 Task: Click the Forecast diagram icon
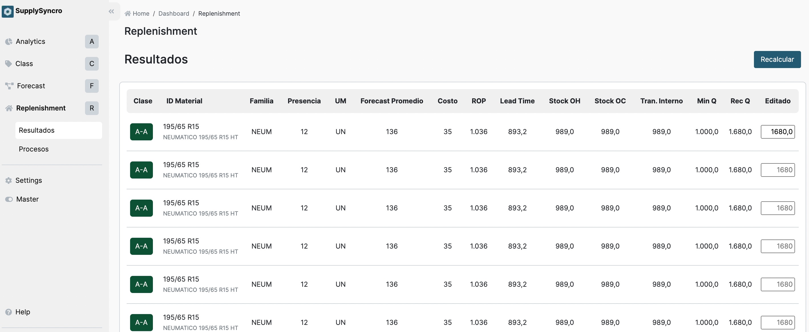(9, 86)
